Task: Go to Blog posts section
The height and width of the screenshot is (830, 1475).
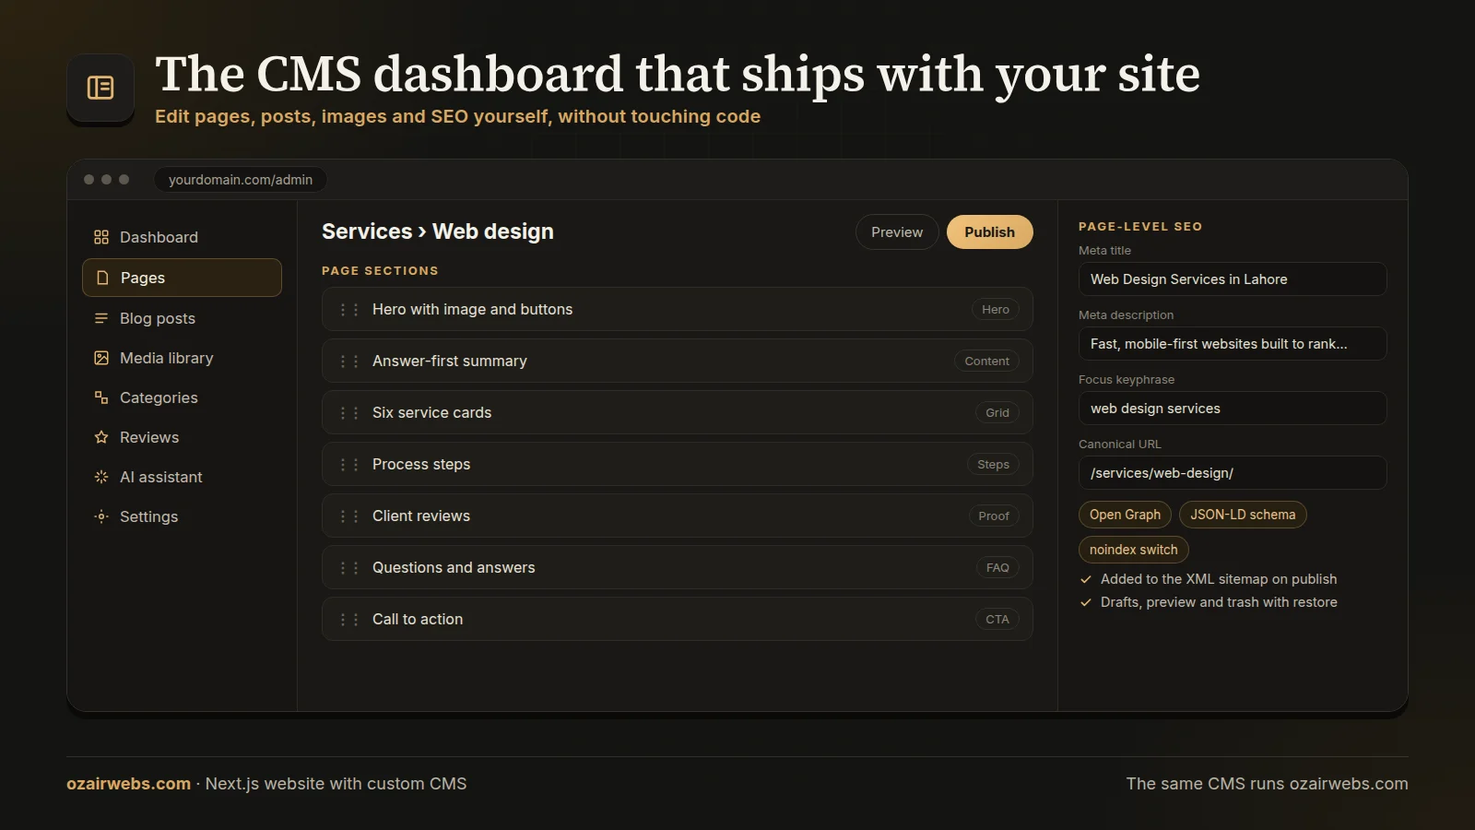Action: tap(182, 318)
